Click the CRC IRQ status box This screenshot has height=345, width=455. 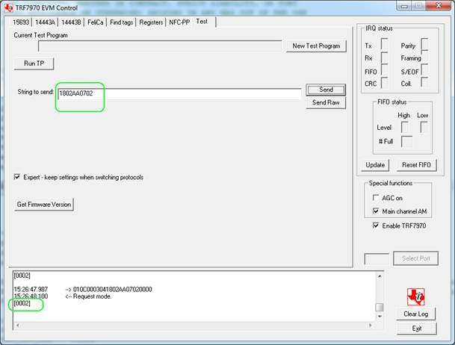[385, 83]
